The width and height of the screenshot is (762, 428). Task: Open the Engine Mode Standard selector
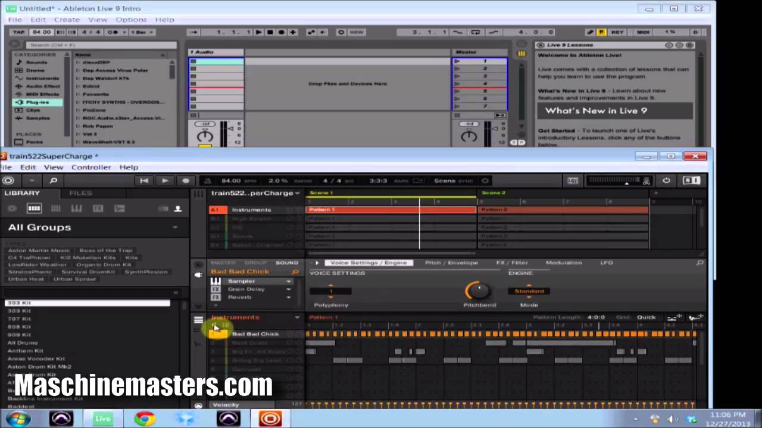point(529,291)
